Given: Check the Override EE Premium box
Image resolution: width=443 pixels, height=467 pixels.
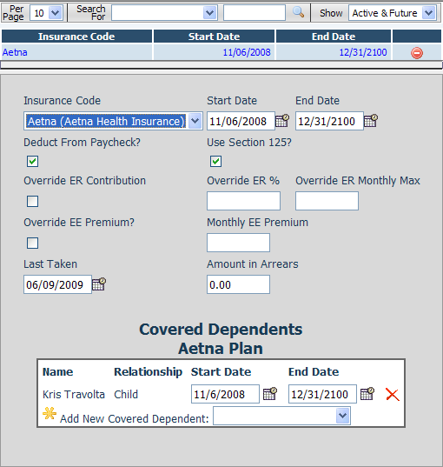Looking at the screenshot, I should pos(32,243).
